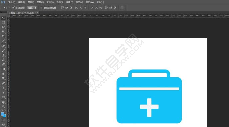Select the Brush tool
229x127 pixels.
coord(3,51)
